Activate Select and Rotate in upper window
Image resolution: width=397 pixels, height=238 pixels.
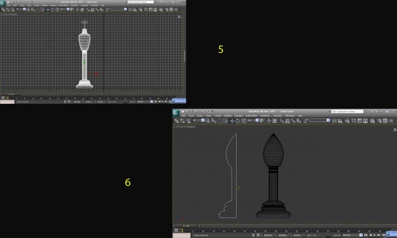point(53,10)
